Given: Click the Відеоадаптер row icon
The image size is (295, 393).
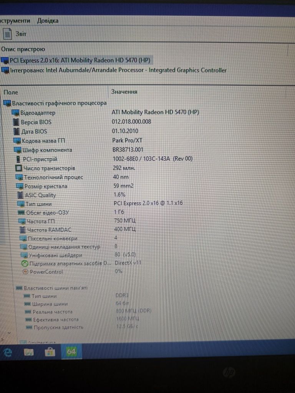Looking at the screenshot, I should 15,112.
